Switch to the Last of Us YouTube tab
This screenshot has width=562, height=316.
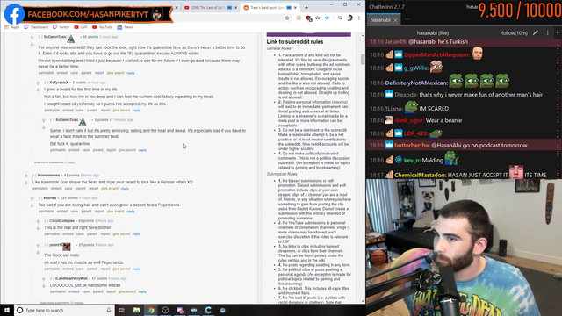point(208,8)
